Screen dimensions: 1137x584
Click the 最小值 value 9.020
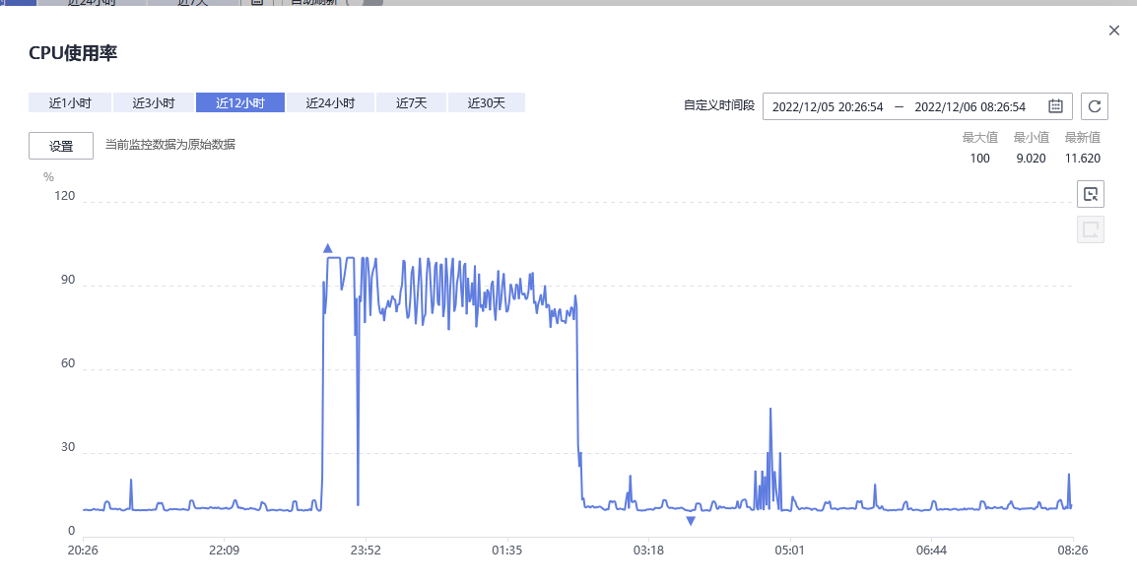coord(1031,159)
